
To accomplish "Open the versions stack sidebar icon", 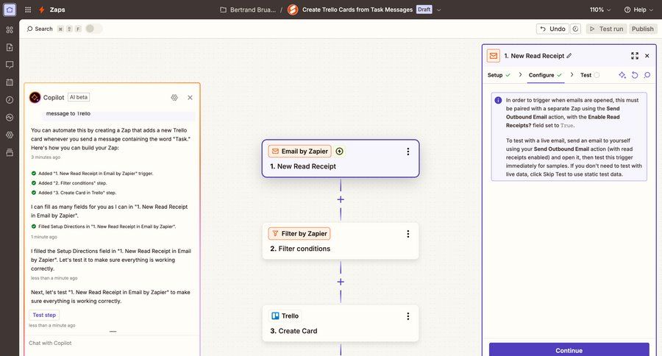I will (x=10, y=152).
